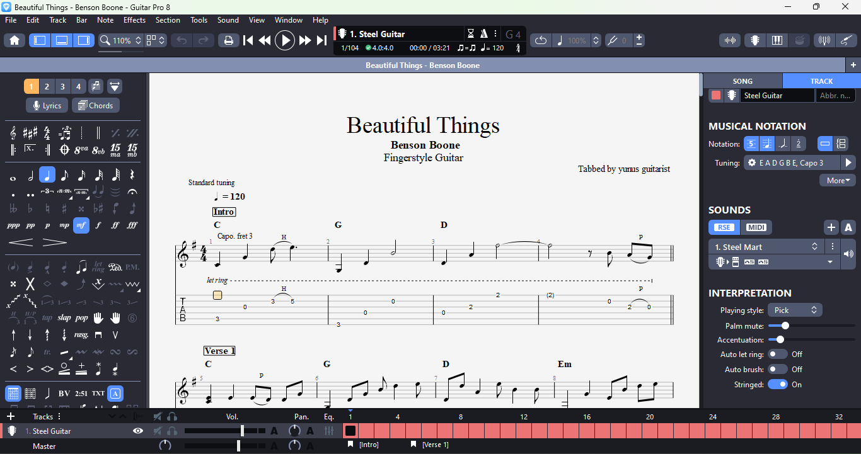Select the key signature sharps icon
This screenshot has width=861, height=454.
(x=30, y=133)
